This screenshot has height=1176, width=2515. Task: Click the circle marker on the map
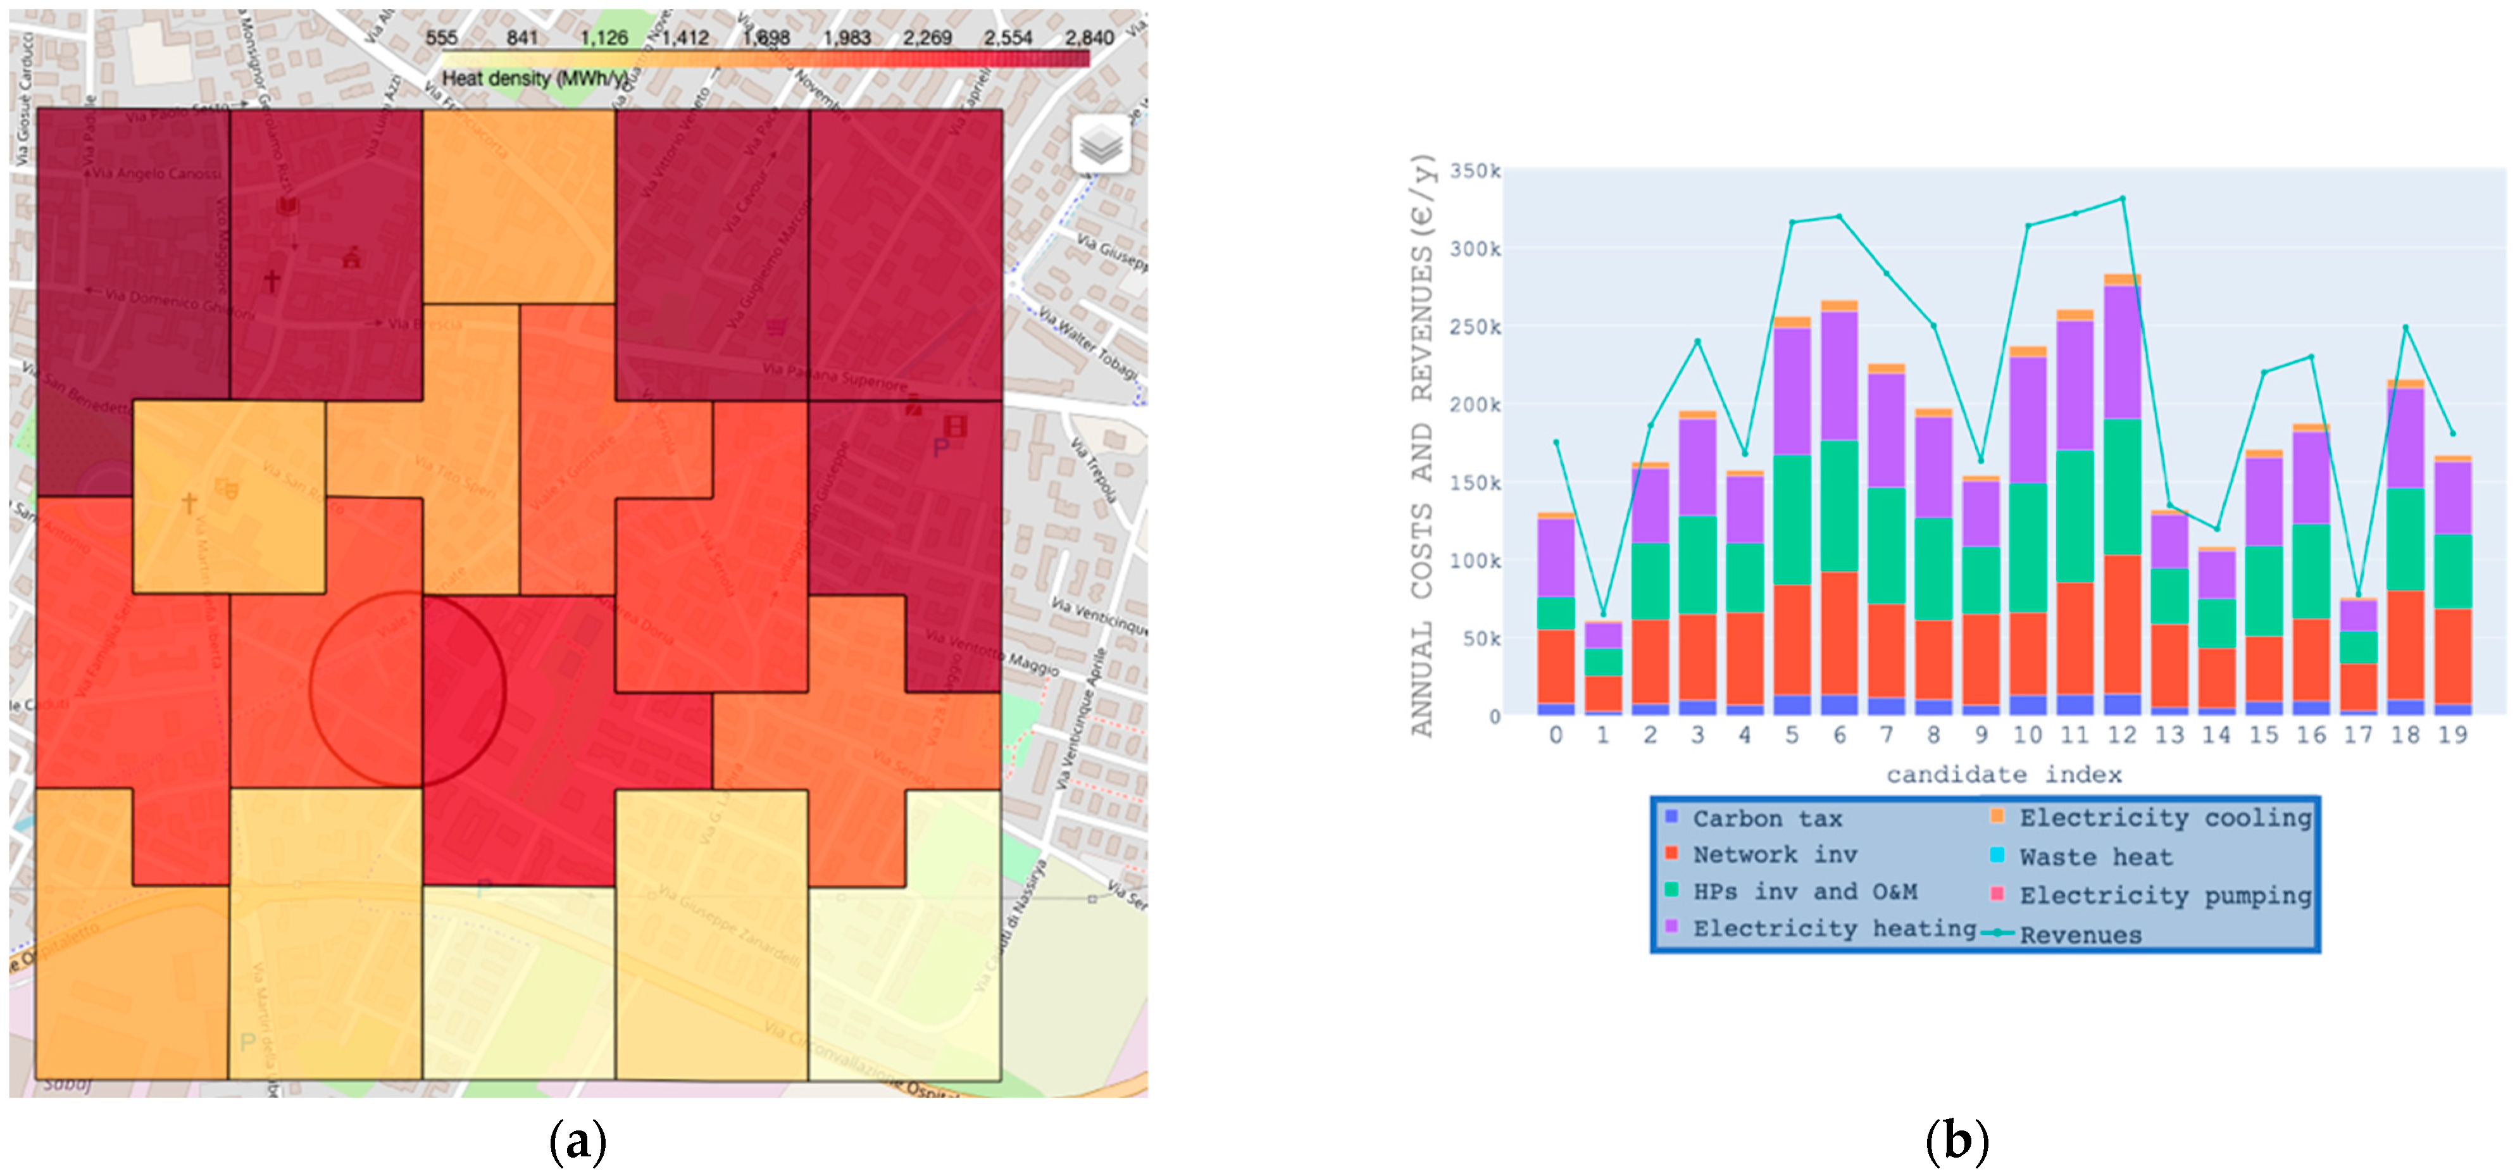click(407, 689)
